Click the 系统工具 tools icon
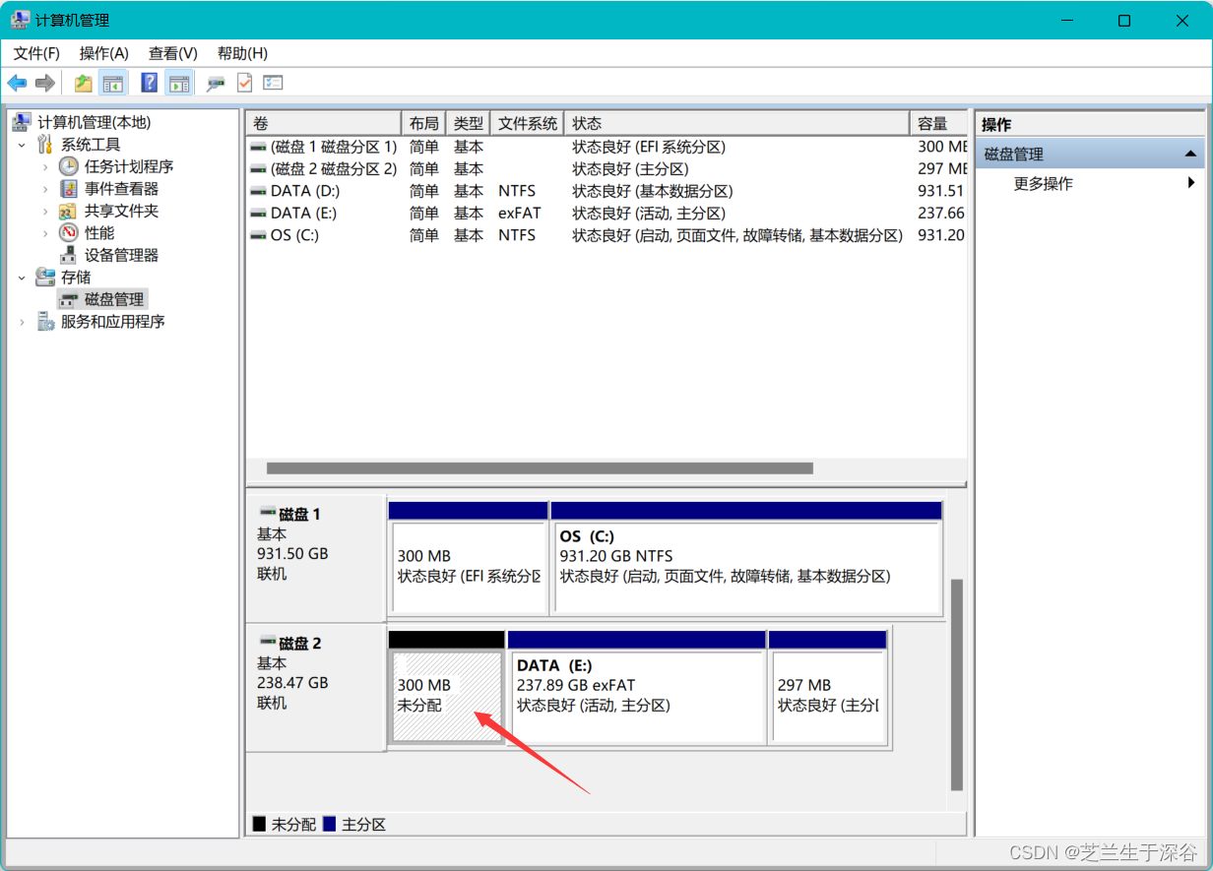1213x871 pixels. [45, 145]
